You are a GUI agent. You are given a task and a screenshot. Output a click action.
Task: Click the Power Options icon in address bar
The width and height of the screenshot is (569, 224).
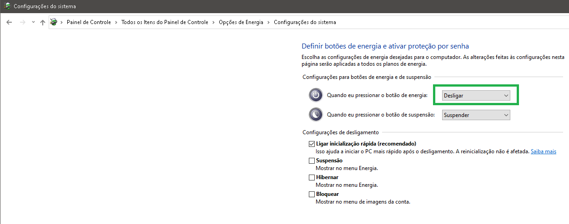tap(54, 22)
